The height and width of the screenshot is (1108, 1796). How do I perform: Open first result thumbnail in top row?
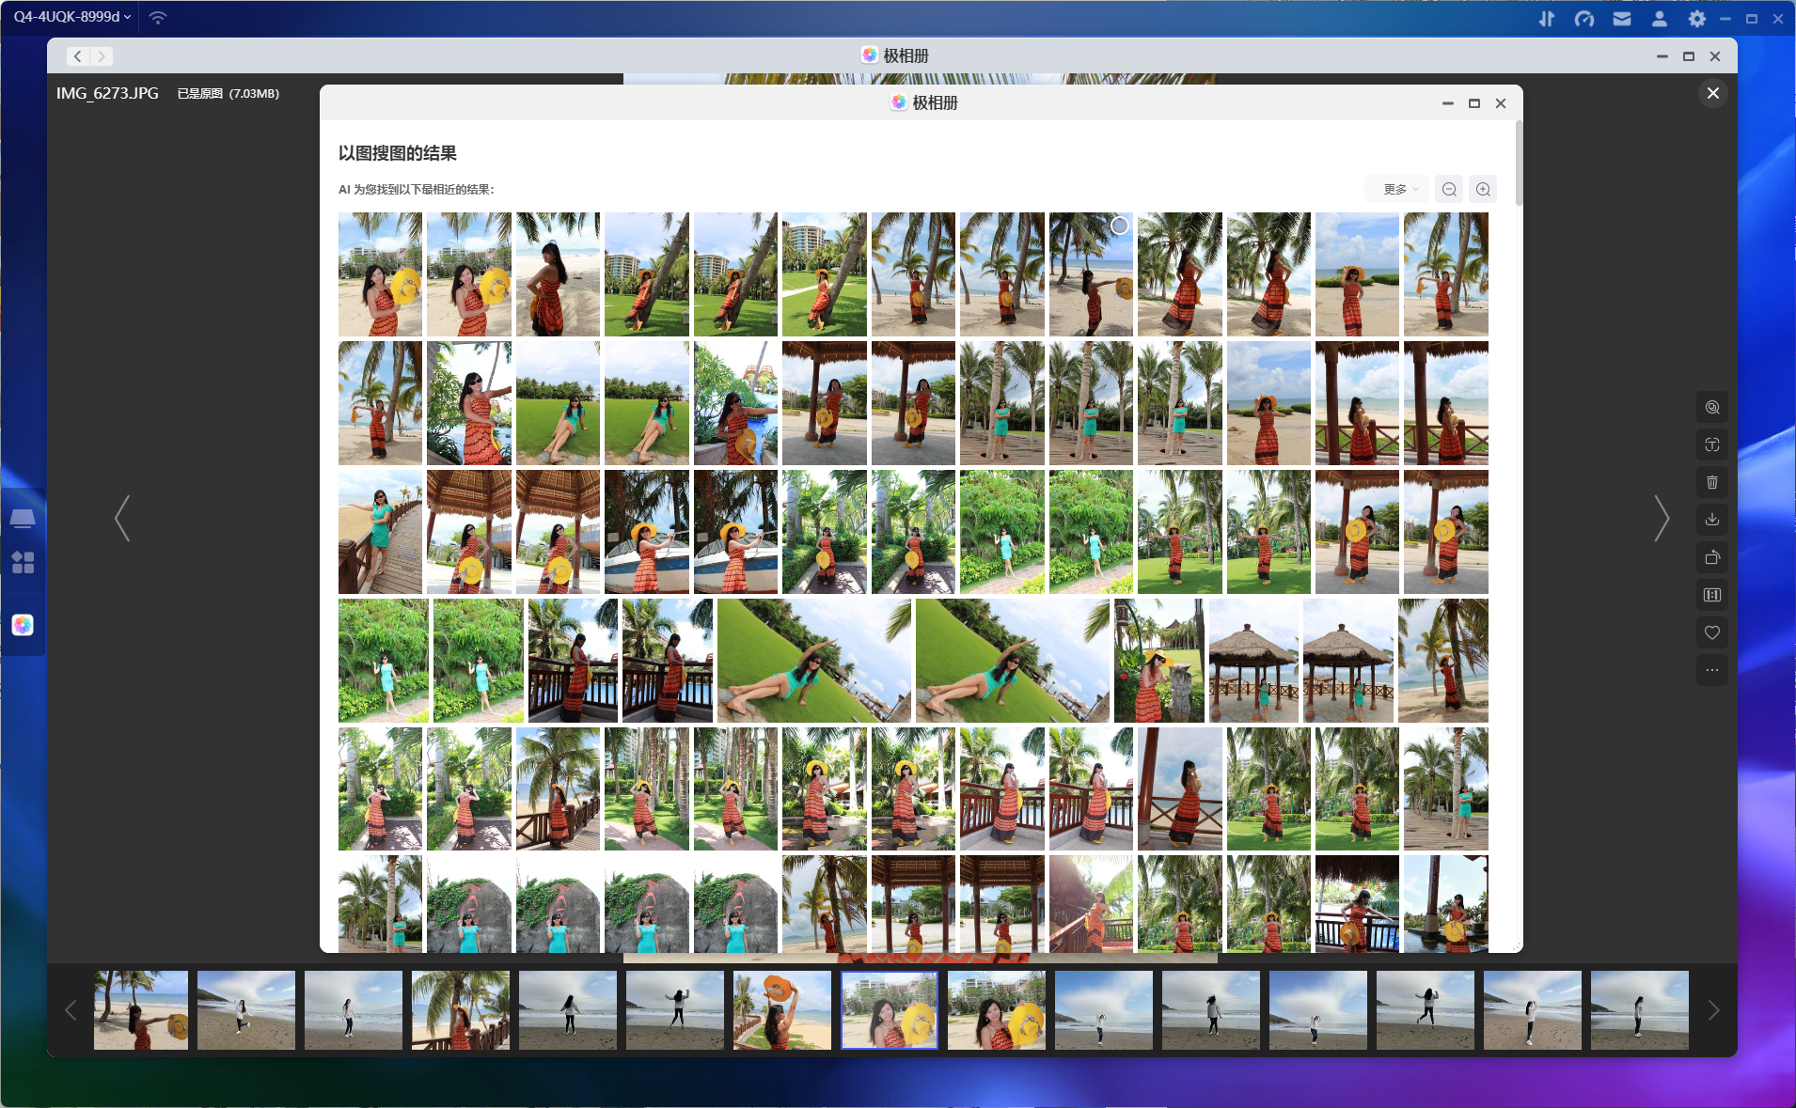click(380, 274)
